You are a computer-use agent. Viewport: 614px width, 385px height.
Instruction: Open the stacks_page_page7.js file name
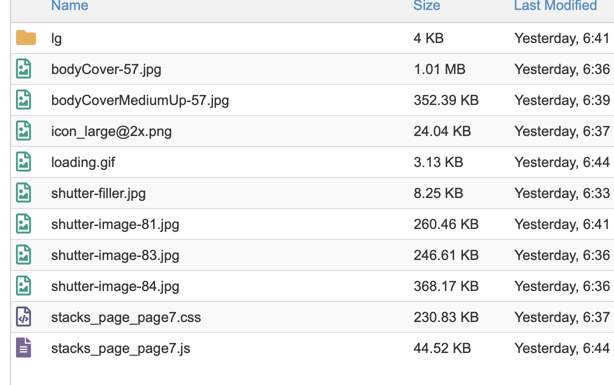pyautogui.click(x=120, y=348)
